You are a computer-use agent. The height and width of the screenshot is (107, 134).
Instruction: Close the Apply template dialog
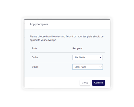click(85, 83)
